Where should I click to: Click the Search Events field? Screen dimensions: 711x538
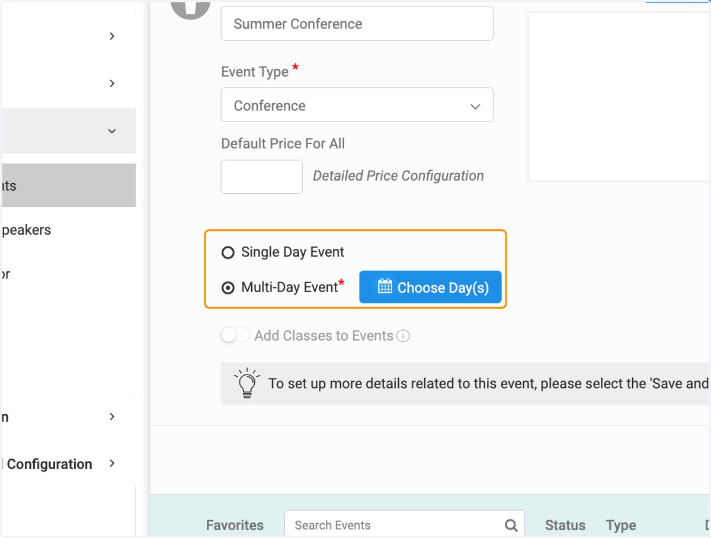point(405,525)
